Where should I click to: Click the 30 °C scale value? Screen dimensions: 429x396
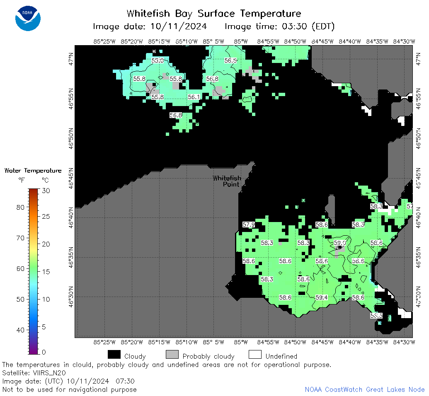(46, 191)
